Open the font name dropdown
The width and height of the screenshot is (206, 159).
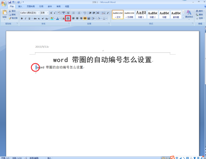coord(39,13)
